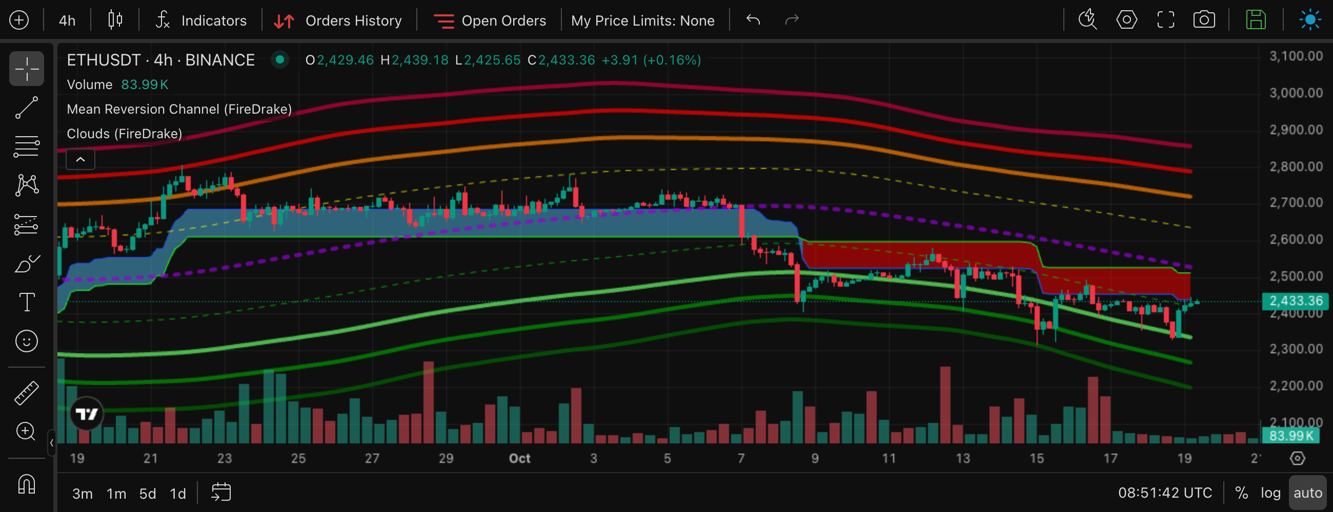This screenshot has width=1333, height=512.
Task: Select the text annotation tool
Action: coord(26,302)
